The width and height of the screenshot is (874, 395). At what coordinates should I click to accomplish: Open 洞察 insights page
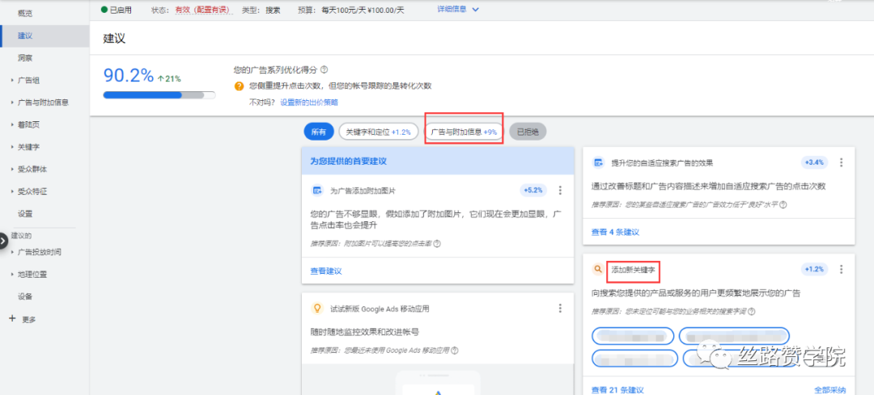tap(24, 58)
